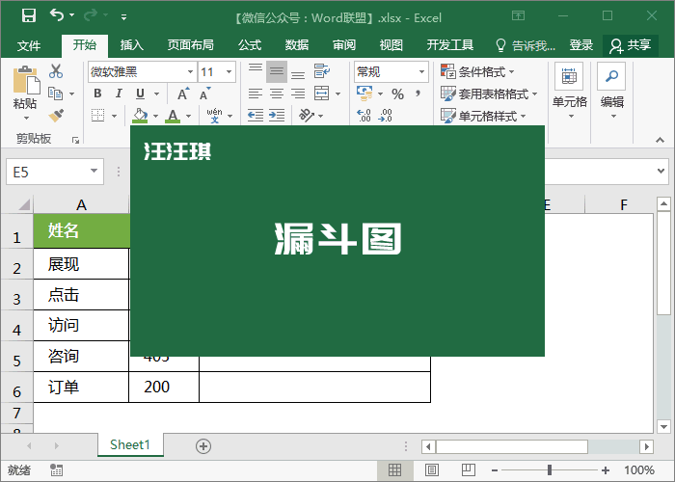
Task: Decrease the indent
Action: coord(256,116)
